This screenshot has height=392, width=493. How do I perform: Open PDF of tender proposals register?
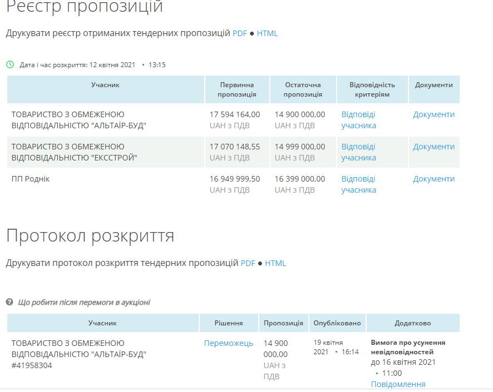tap(239, 33)
